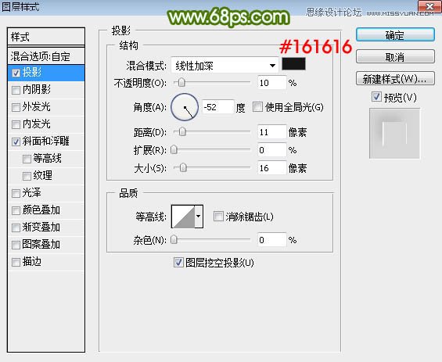442x362 pixels.
Task: Click the angle dial control
Action: pos(185,107)
